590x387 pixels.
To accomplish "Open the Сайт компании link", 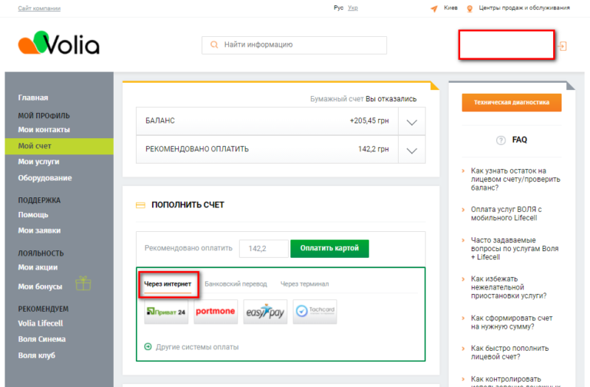I will point(39,8).
